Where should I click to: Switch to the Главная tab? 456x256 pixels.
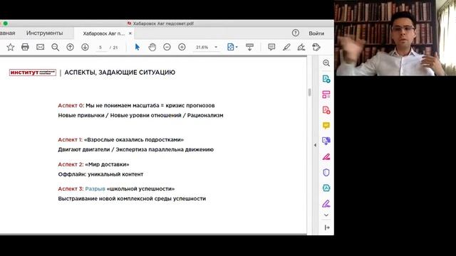(8, 33)
